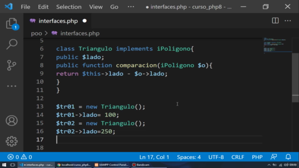Viewport: 299px width, 168px height.
Task: Show hidden menus via title bar ellipsis
Action: (x=131, y=7)
